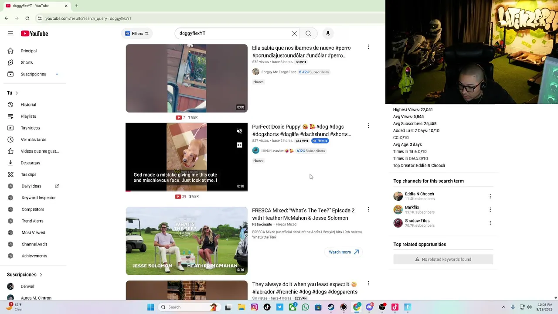
Task: Start voice search with the microphone
Action: (328, 34)
